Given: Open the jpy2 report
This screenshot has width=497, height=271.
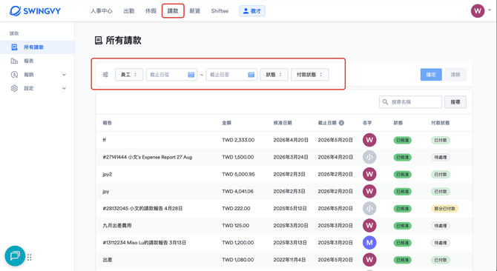Looking at the screenshot, I should 107,174.
